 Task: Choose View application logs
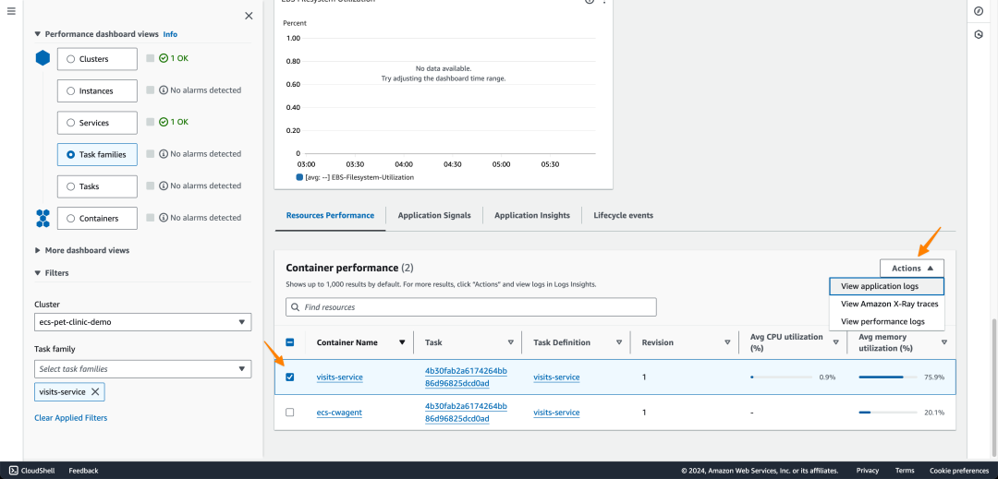(886, 286)
